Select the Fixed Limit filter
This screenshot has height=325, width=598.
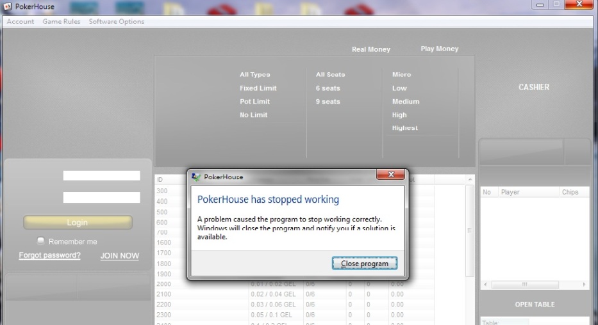click(258, 88)
